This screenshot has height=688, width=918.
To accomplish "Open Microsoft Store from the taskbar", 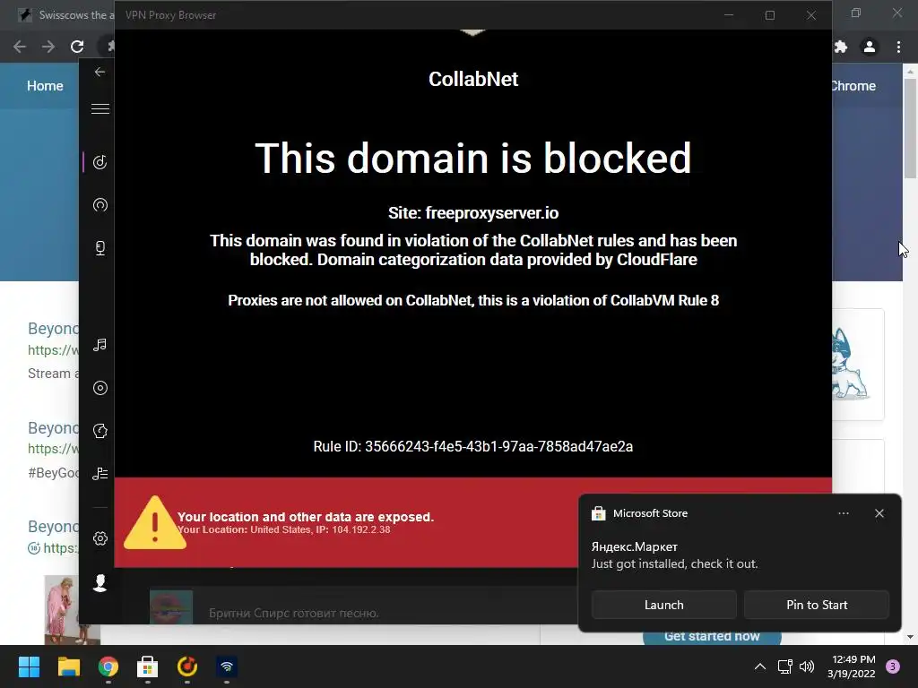I will click(148, 666).
